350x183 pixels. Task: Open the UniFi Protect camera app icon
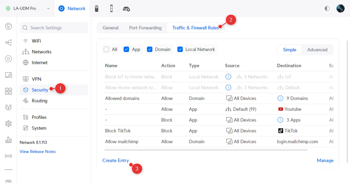97,8
